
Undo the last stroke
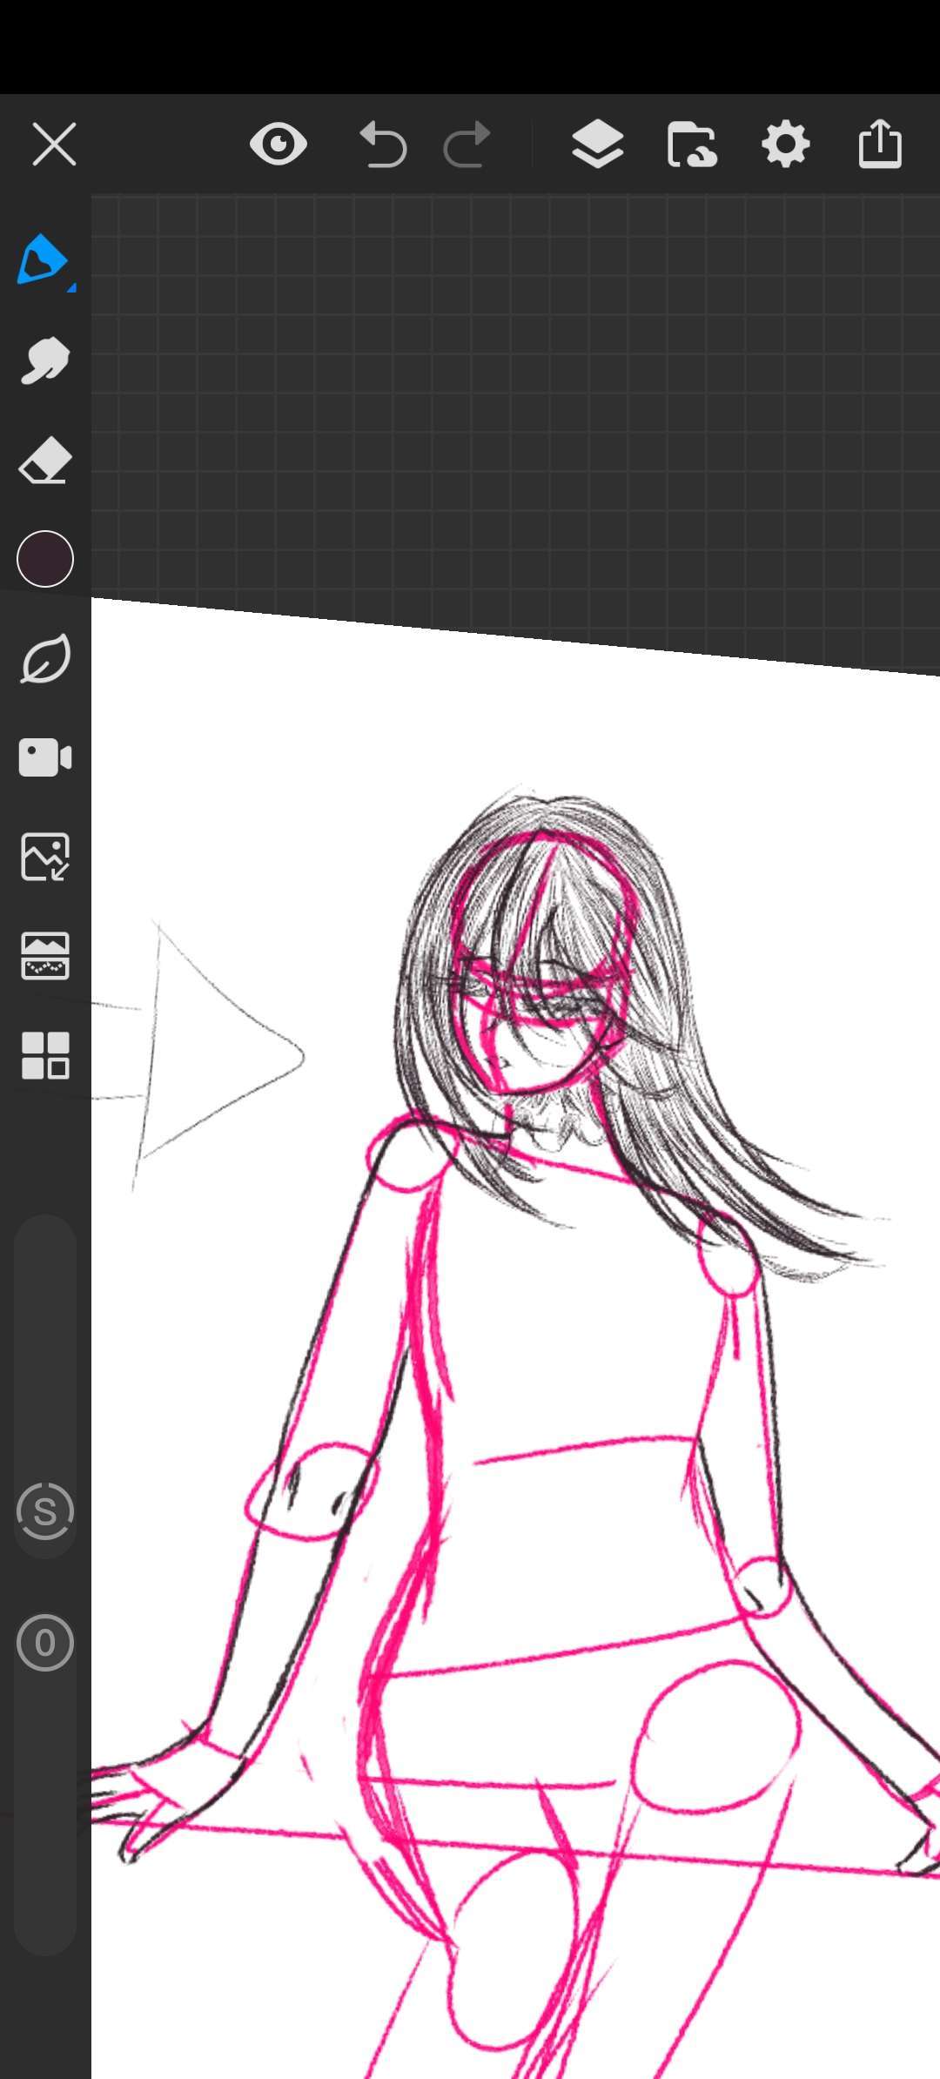tap(383, 144)
